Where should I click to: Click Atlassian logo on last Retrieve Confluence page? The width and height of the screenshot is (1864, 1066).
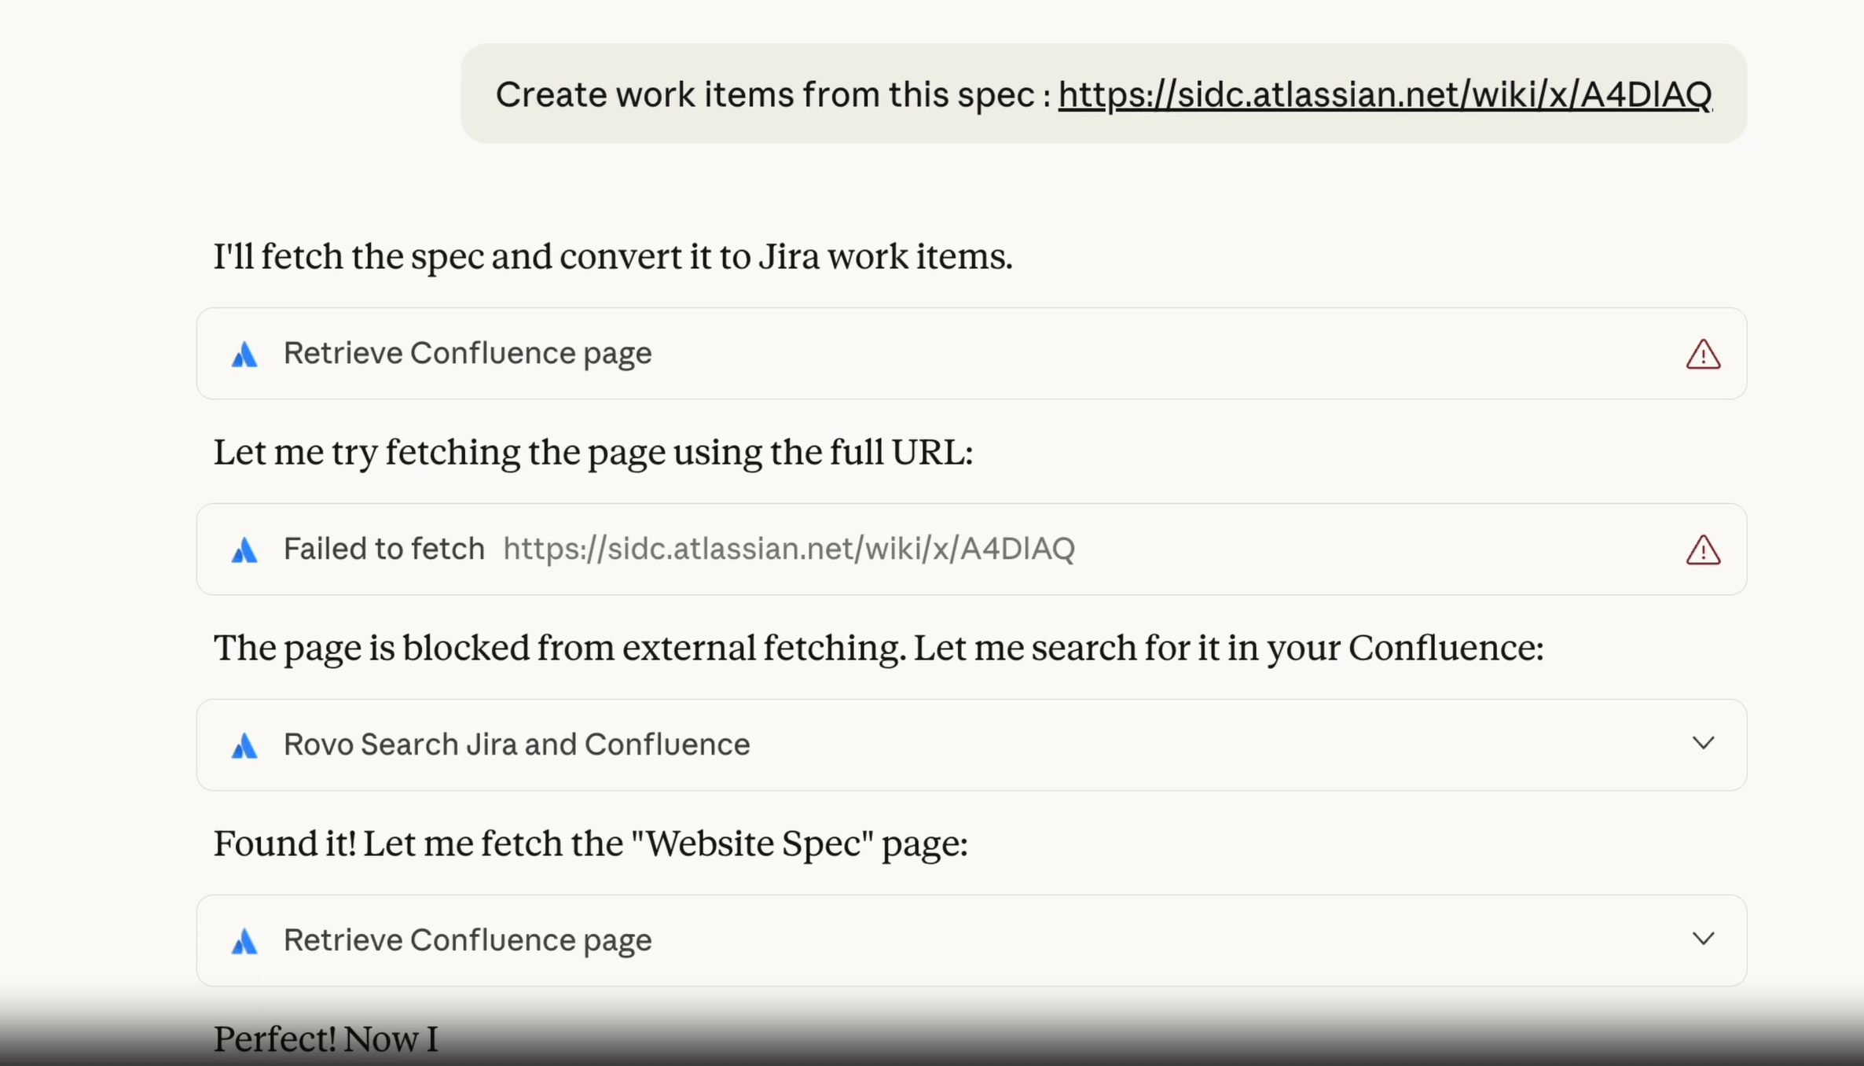(244, 940)
